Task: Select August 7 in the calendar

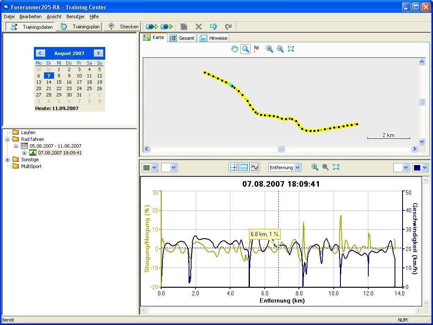Action: 49,76
